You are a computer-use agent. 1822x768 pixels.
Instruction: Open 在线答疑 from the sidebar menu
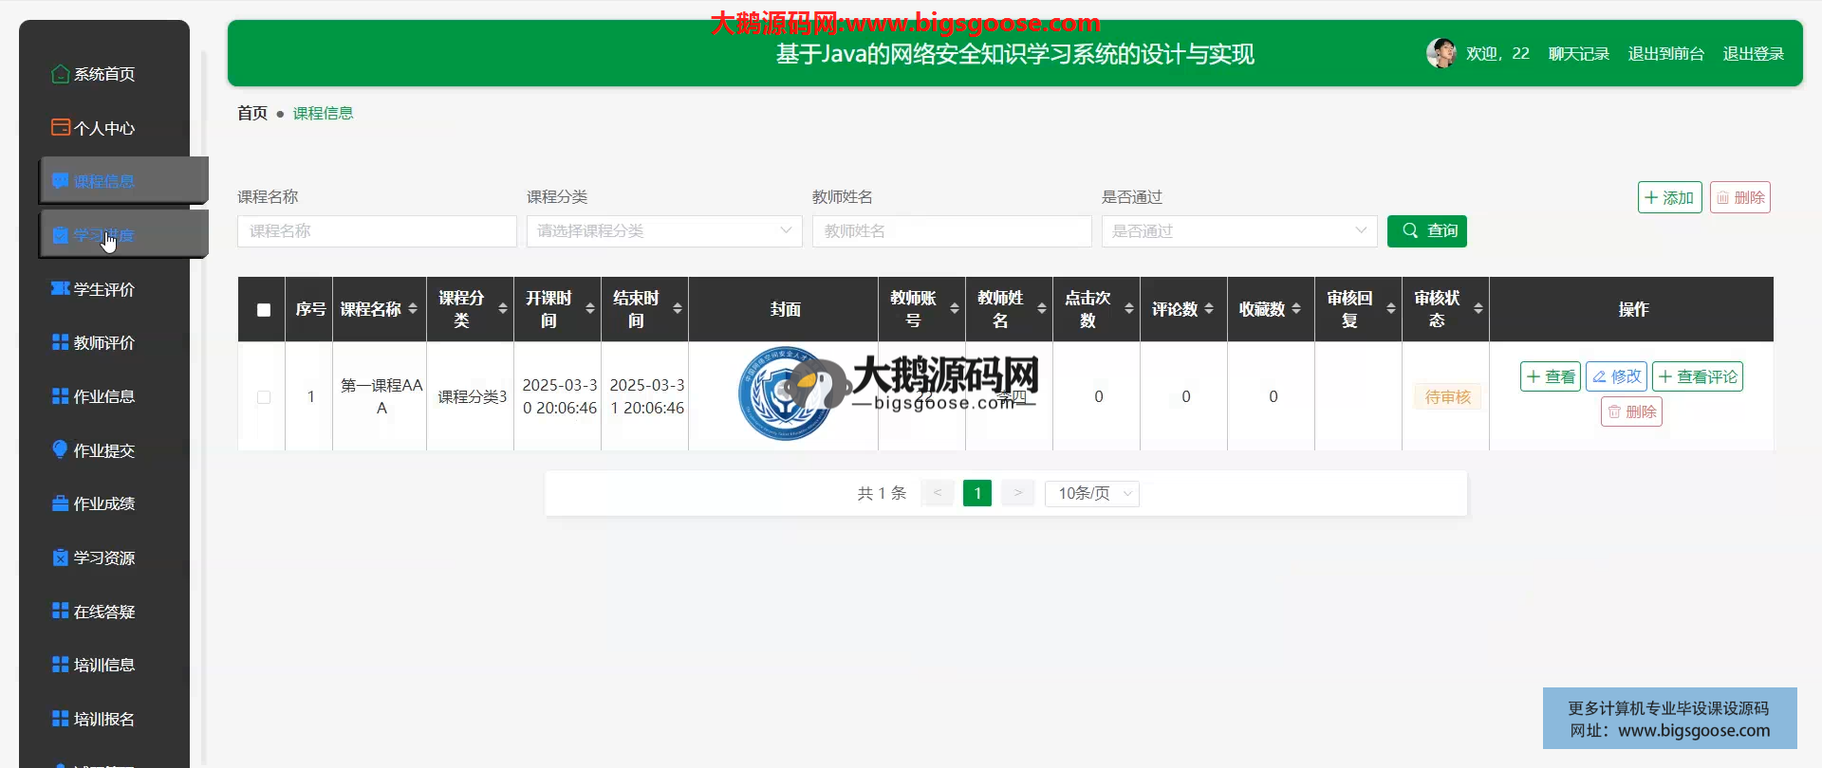(103, 612)
